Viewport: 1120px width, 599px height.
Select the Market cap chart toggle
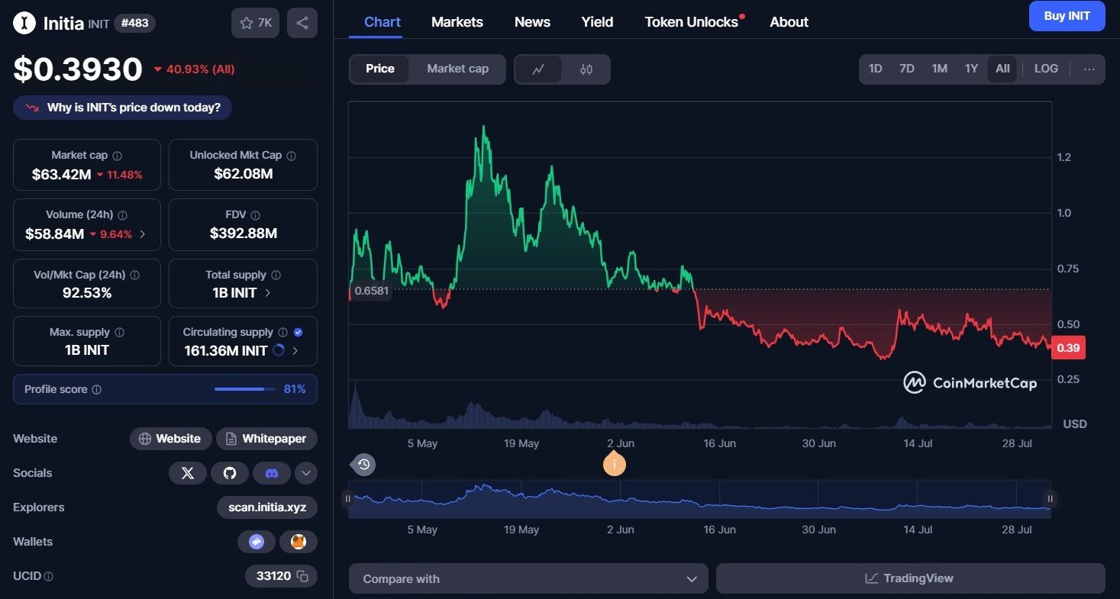pyautogui.click(x=457, y=69)
